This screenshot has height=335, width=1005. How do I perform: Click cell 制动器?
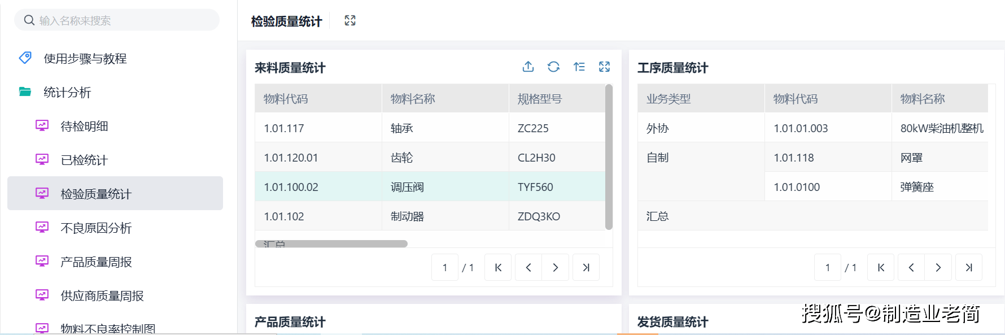tap(445, 216)
